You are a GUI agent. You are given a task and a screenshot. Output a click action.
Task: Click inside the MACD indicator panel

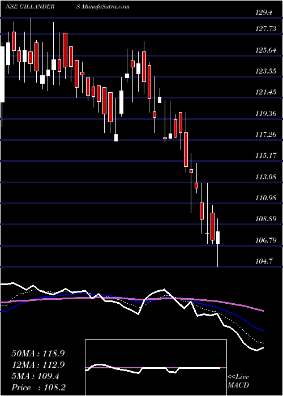click(x=156, y=368)
